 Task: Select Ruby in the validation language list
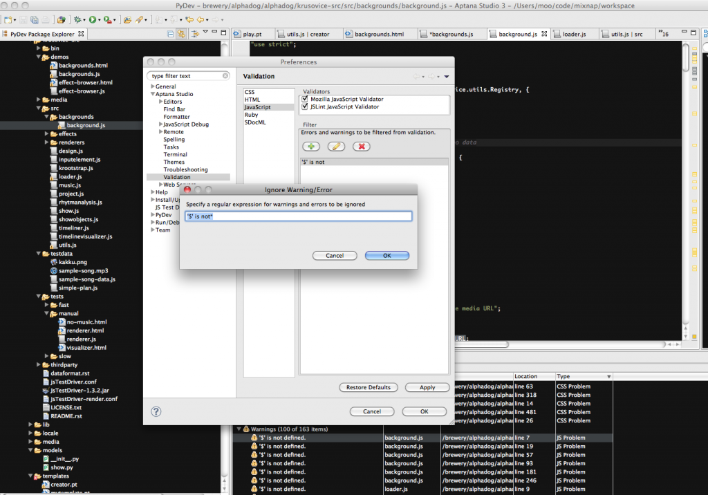click(252, 115)
